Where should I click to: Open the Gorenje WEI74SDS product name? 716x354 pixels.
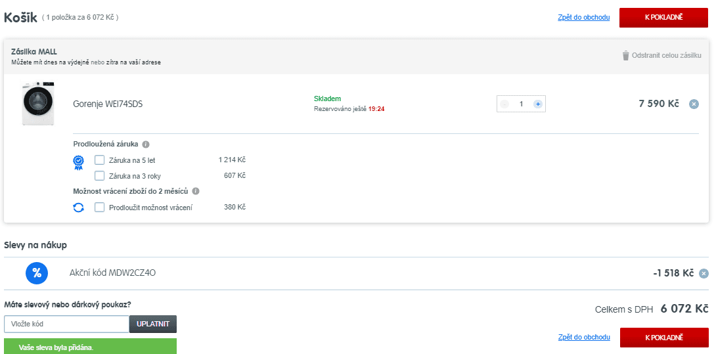(x=108, y=104)
